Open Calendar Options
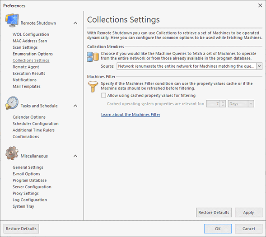Image resolution: width=266 pixels, height=237 pixels. tap(29, 117)
